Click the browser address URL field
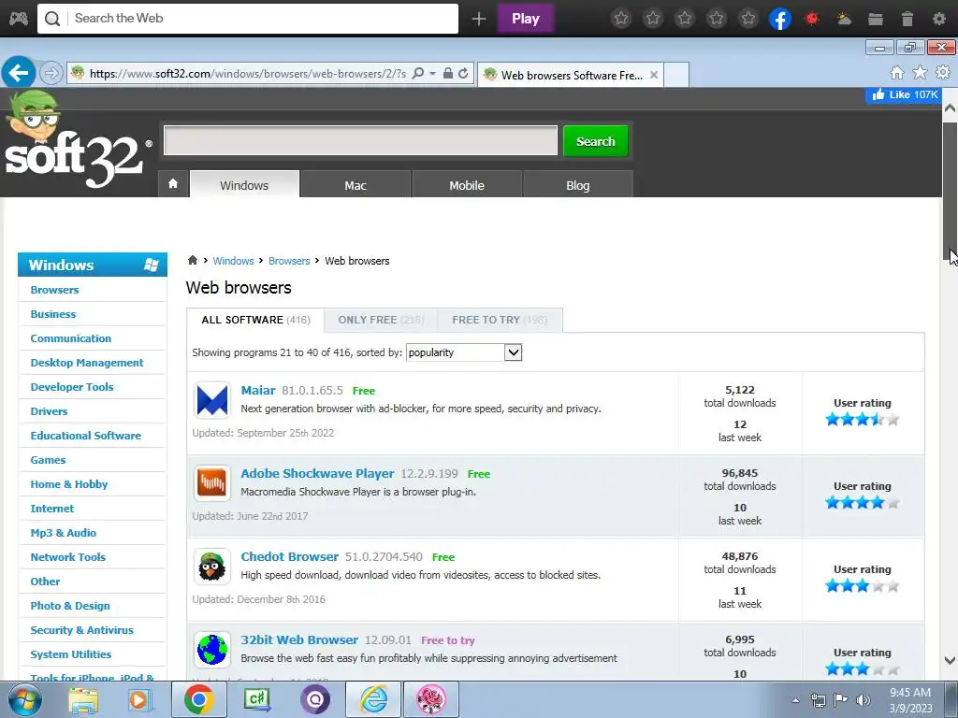The height and width of the screenshot is (718, 958). pyautogui.click(x=247, y=73)
